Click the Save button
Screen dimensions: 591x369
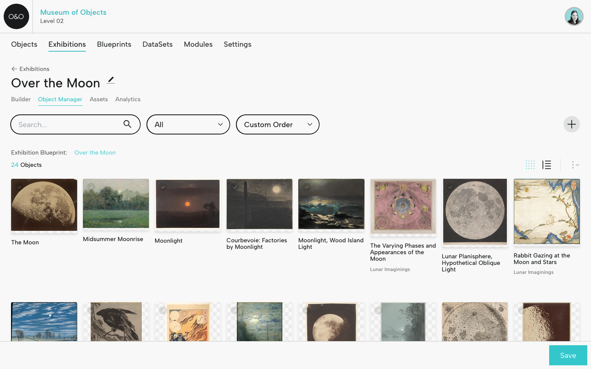click(568, 355)
